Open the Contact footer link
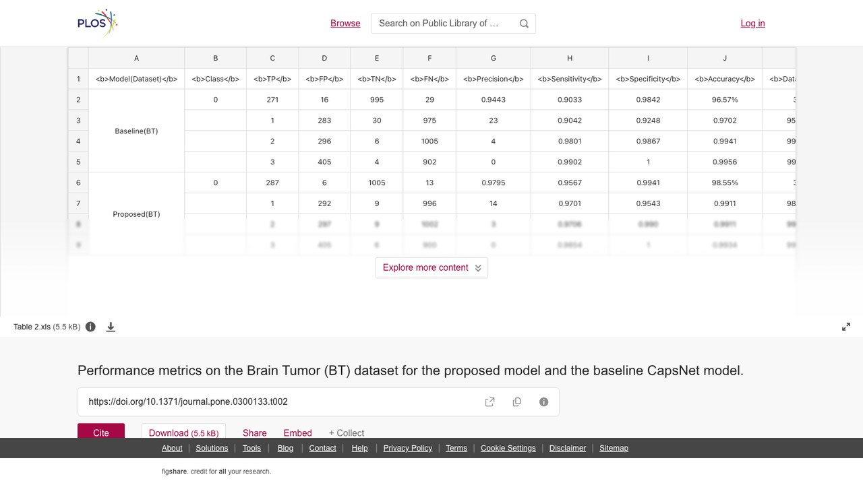The width and height of the screenshot is (863, 485). click(322, 448)
